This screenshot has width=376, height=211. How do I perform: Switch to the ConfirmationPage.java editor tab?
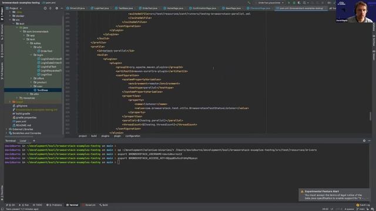[203, 8]
